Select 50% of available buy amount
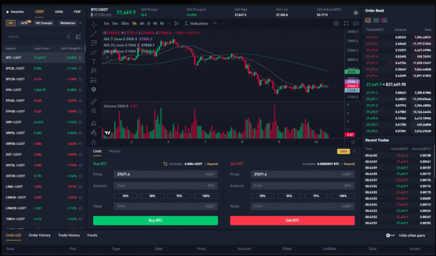The width and height of the screenshot is (436, 256). point(152,196)
